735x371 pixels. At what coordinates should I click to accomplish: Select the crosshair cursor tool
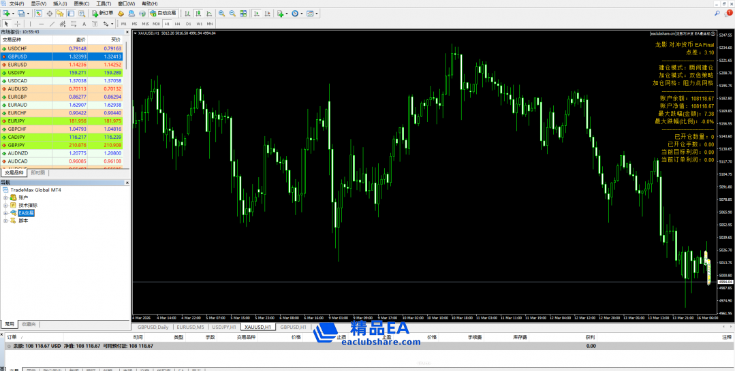[x=18, y=24]
